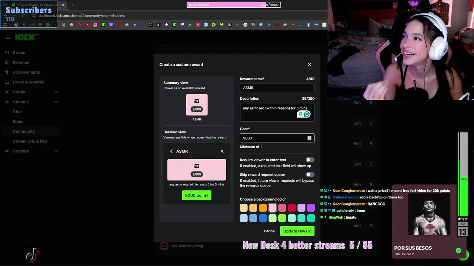Open the Spotify bookmark

[x=48, y=25]
